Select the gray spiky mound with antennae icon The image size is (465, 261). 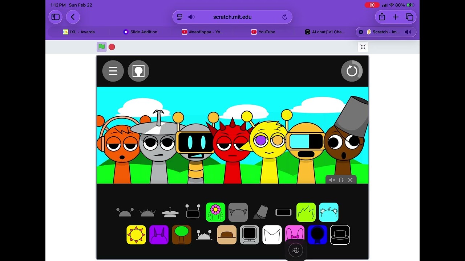click(x=204, y=235)
